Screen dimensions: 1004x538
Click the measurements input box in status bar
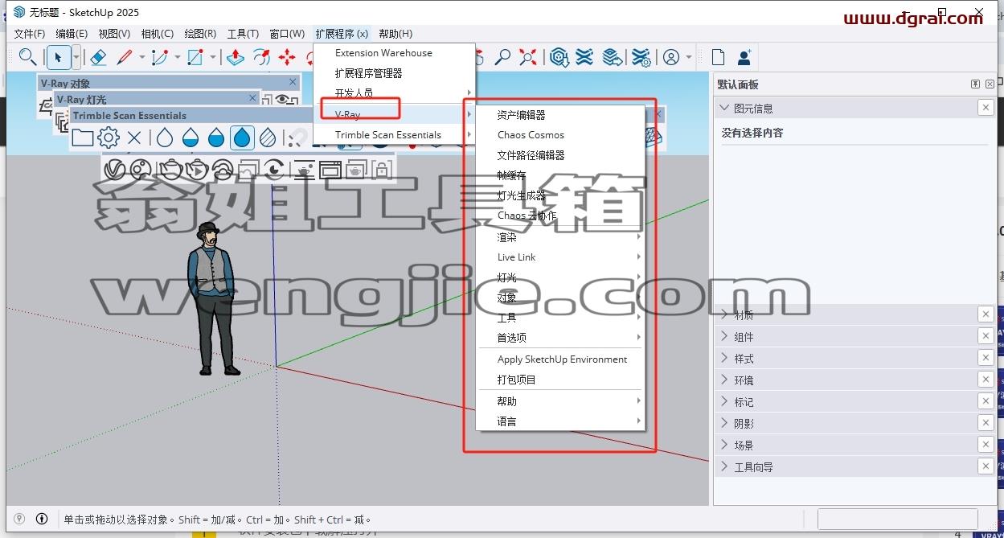click(898, 519)
